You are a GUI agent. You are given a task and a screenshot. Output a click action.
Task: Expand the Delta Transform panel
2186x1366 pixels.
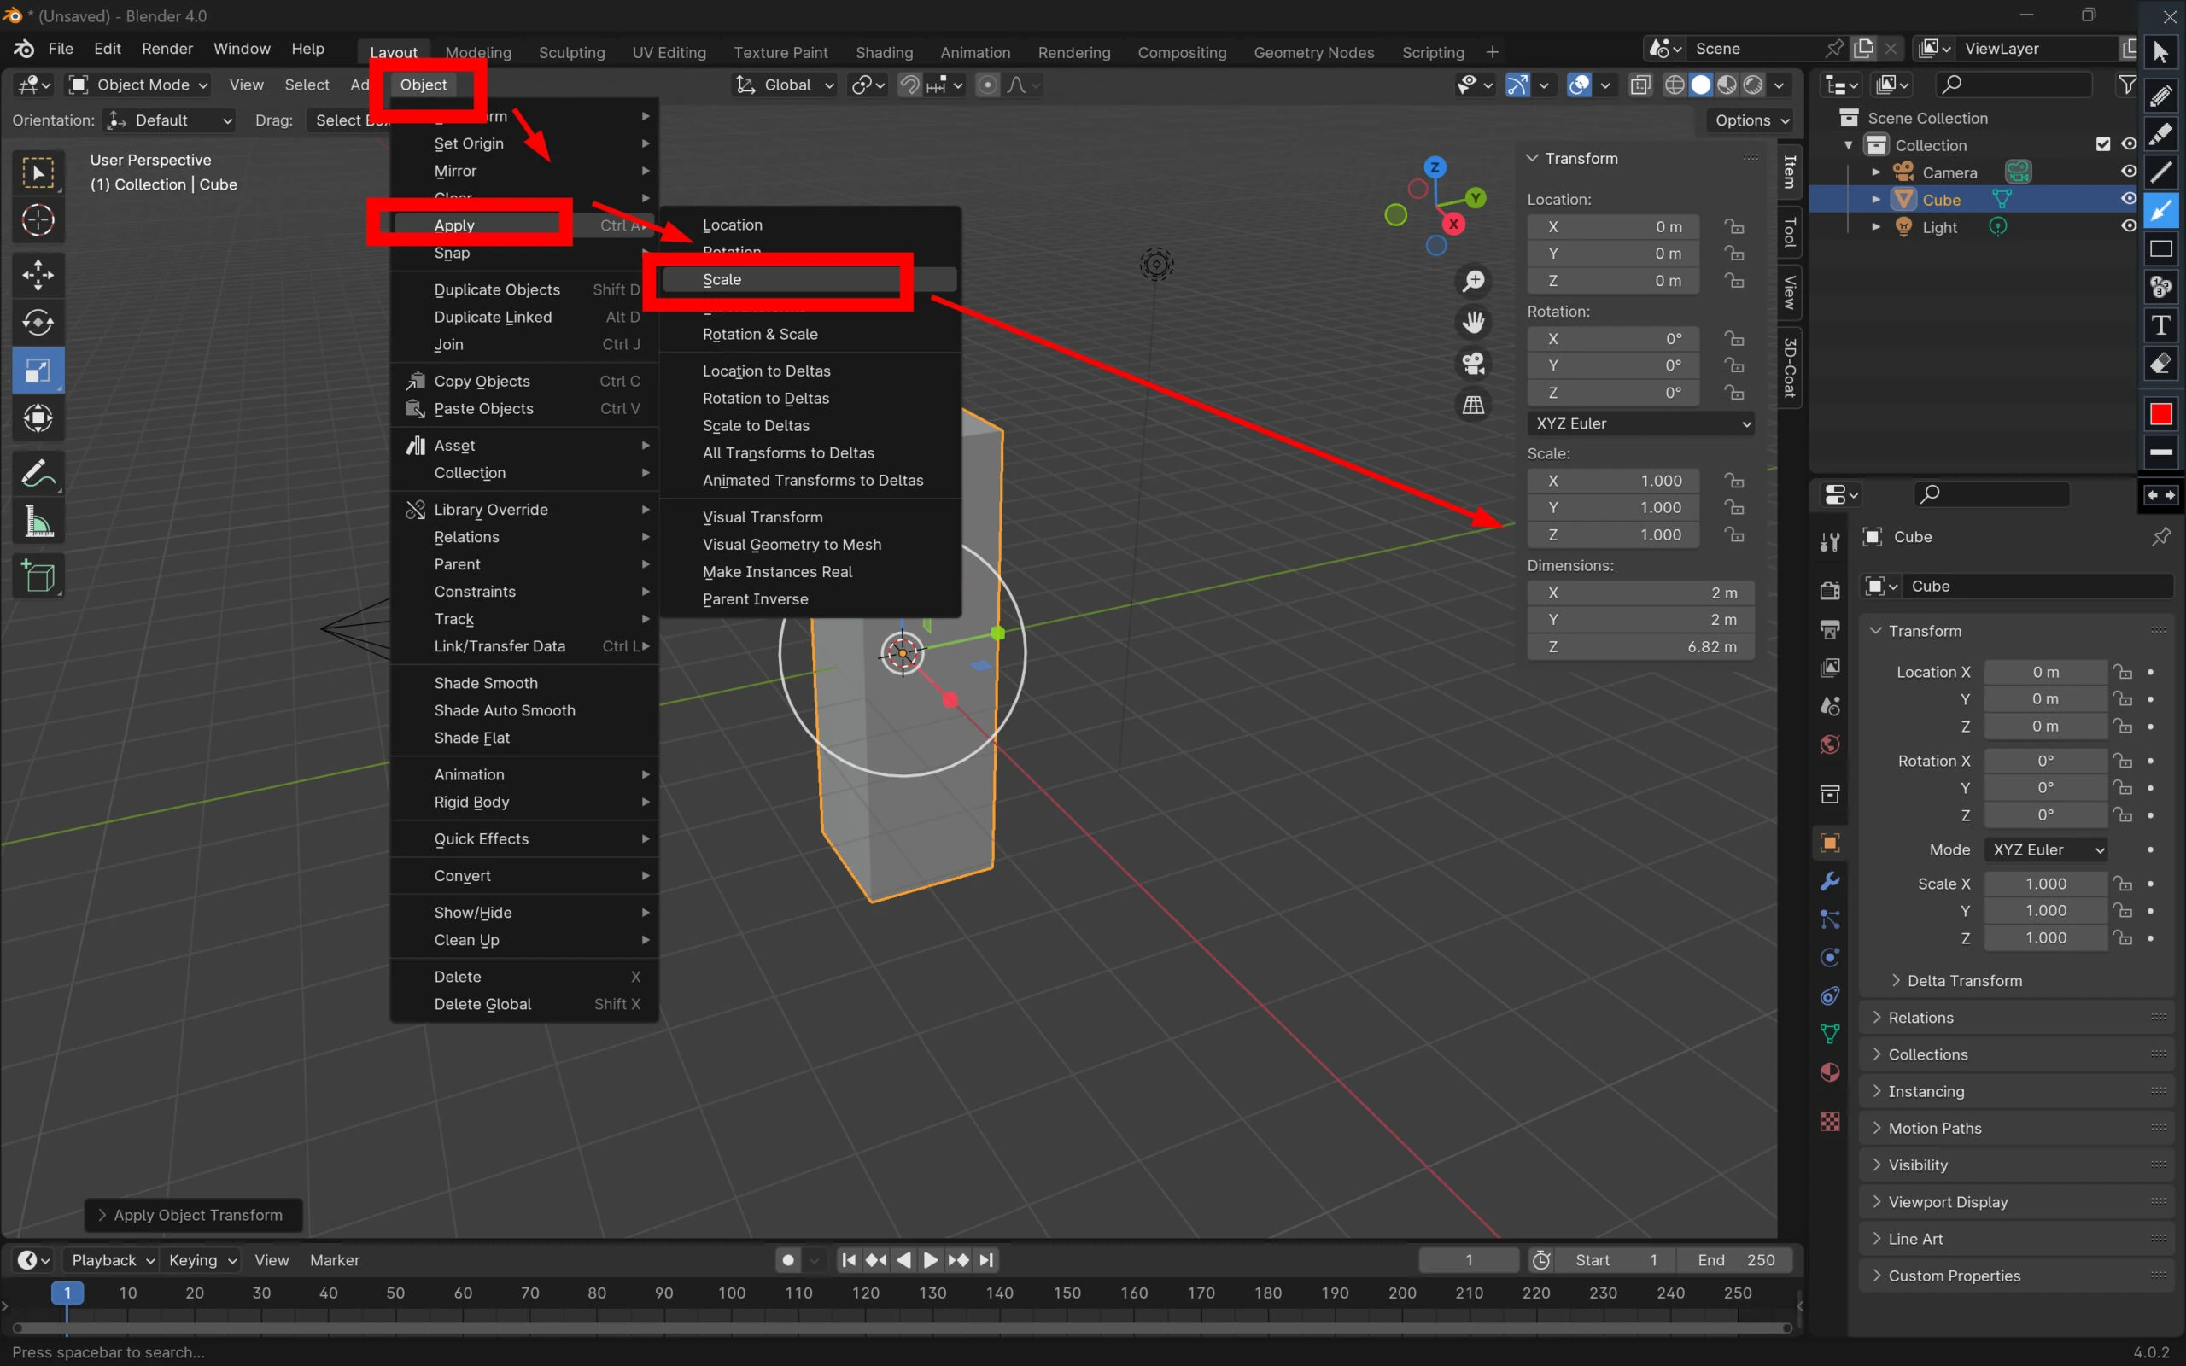pos(1963,980)
